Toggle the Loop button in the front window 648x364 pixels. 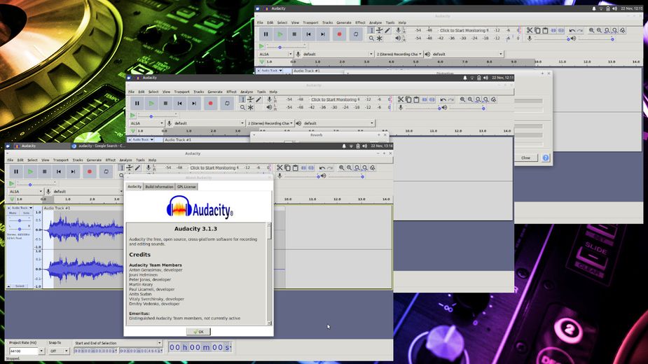pos(106,171)
